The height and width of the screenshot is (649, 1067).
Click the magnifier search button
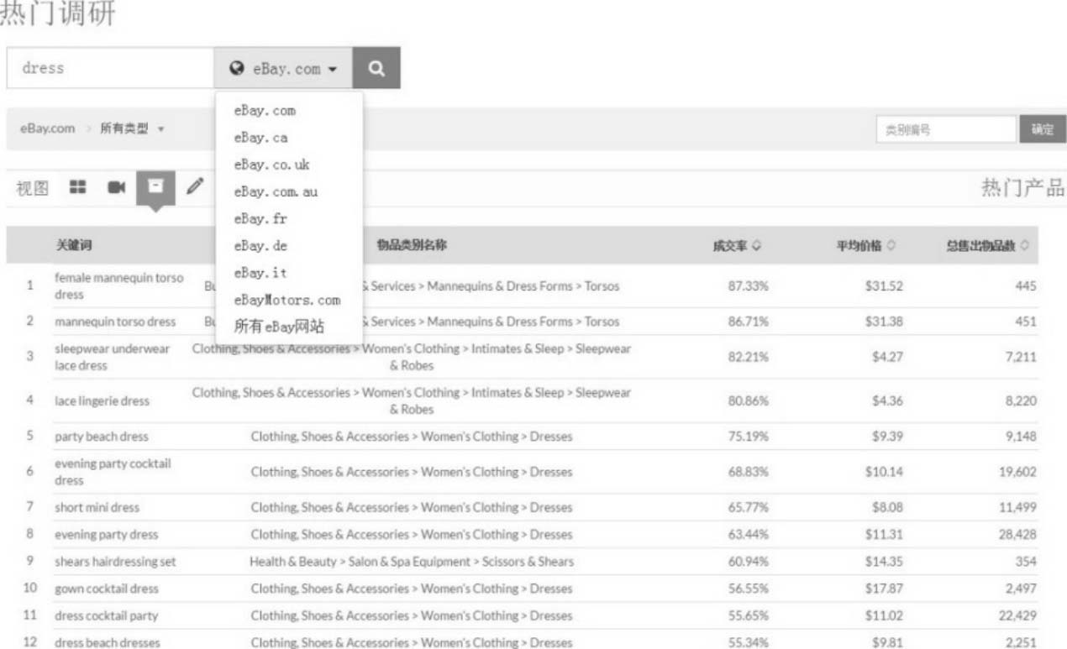(x=376, y=68)
